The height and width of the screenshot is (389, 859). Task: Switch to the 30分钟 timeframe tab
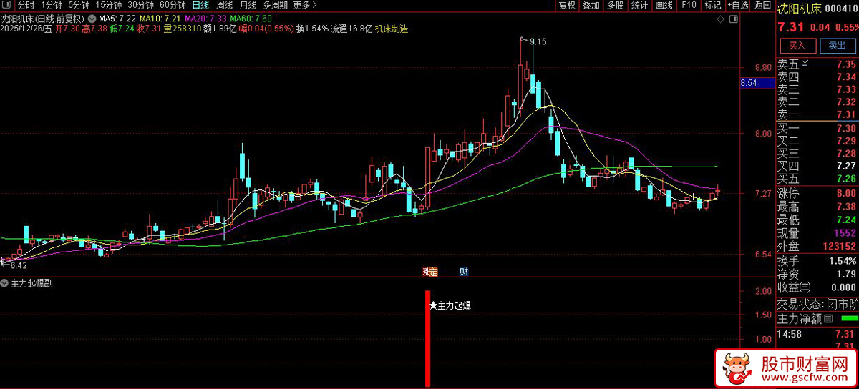click(140, 5)
